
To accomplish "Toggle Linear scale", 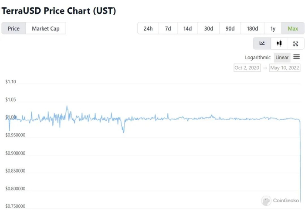I will tap(282, 58).
